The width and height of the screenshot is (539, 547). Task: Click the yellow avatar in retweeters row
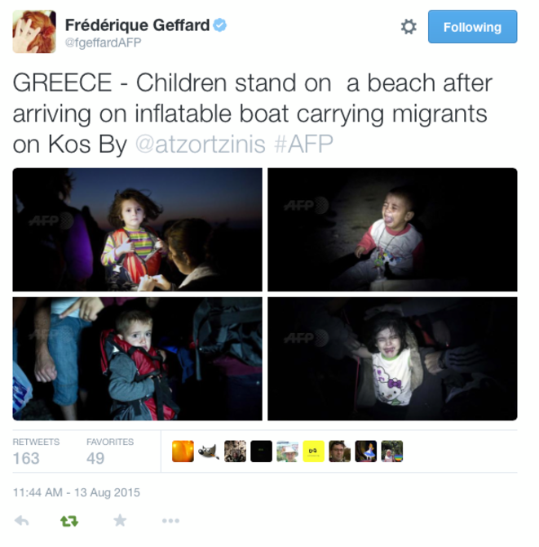click(314, 451)
